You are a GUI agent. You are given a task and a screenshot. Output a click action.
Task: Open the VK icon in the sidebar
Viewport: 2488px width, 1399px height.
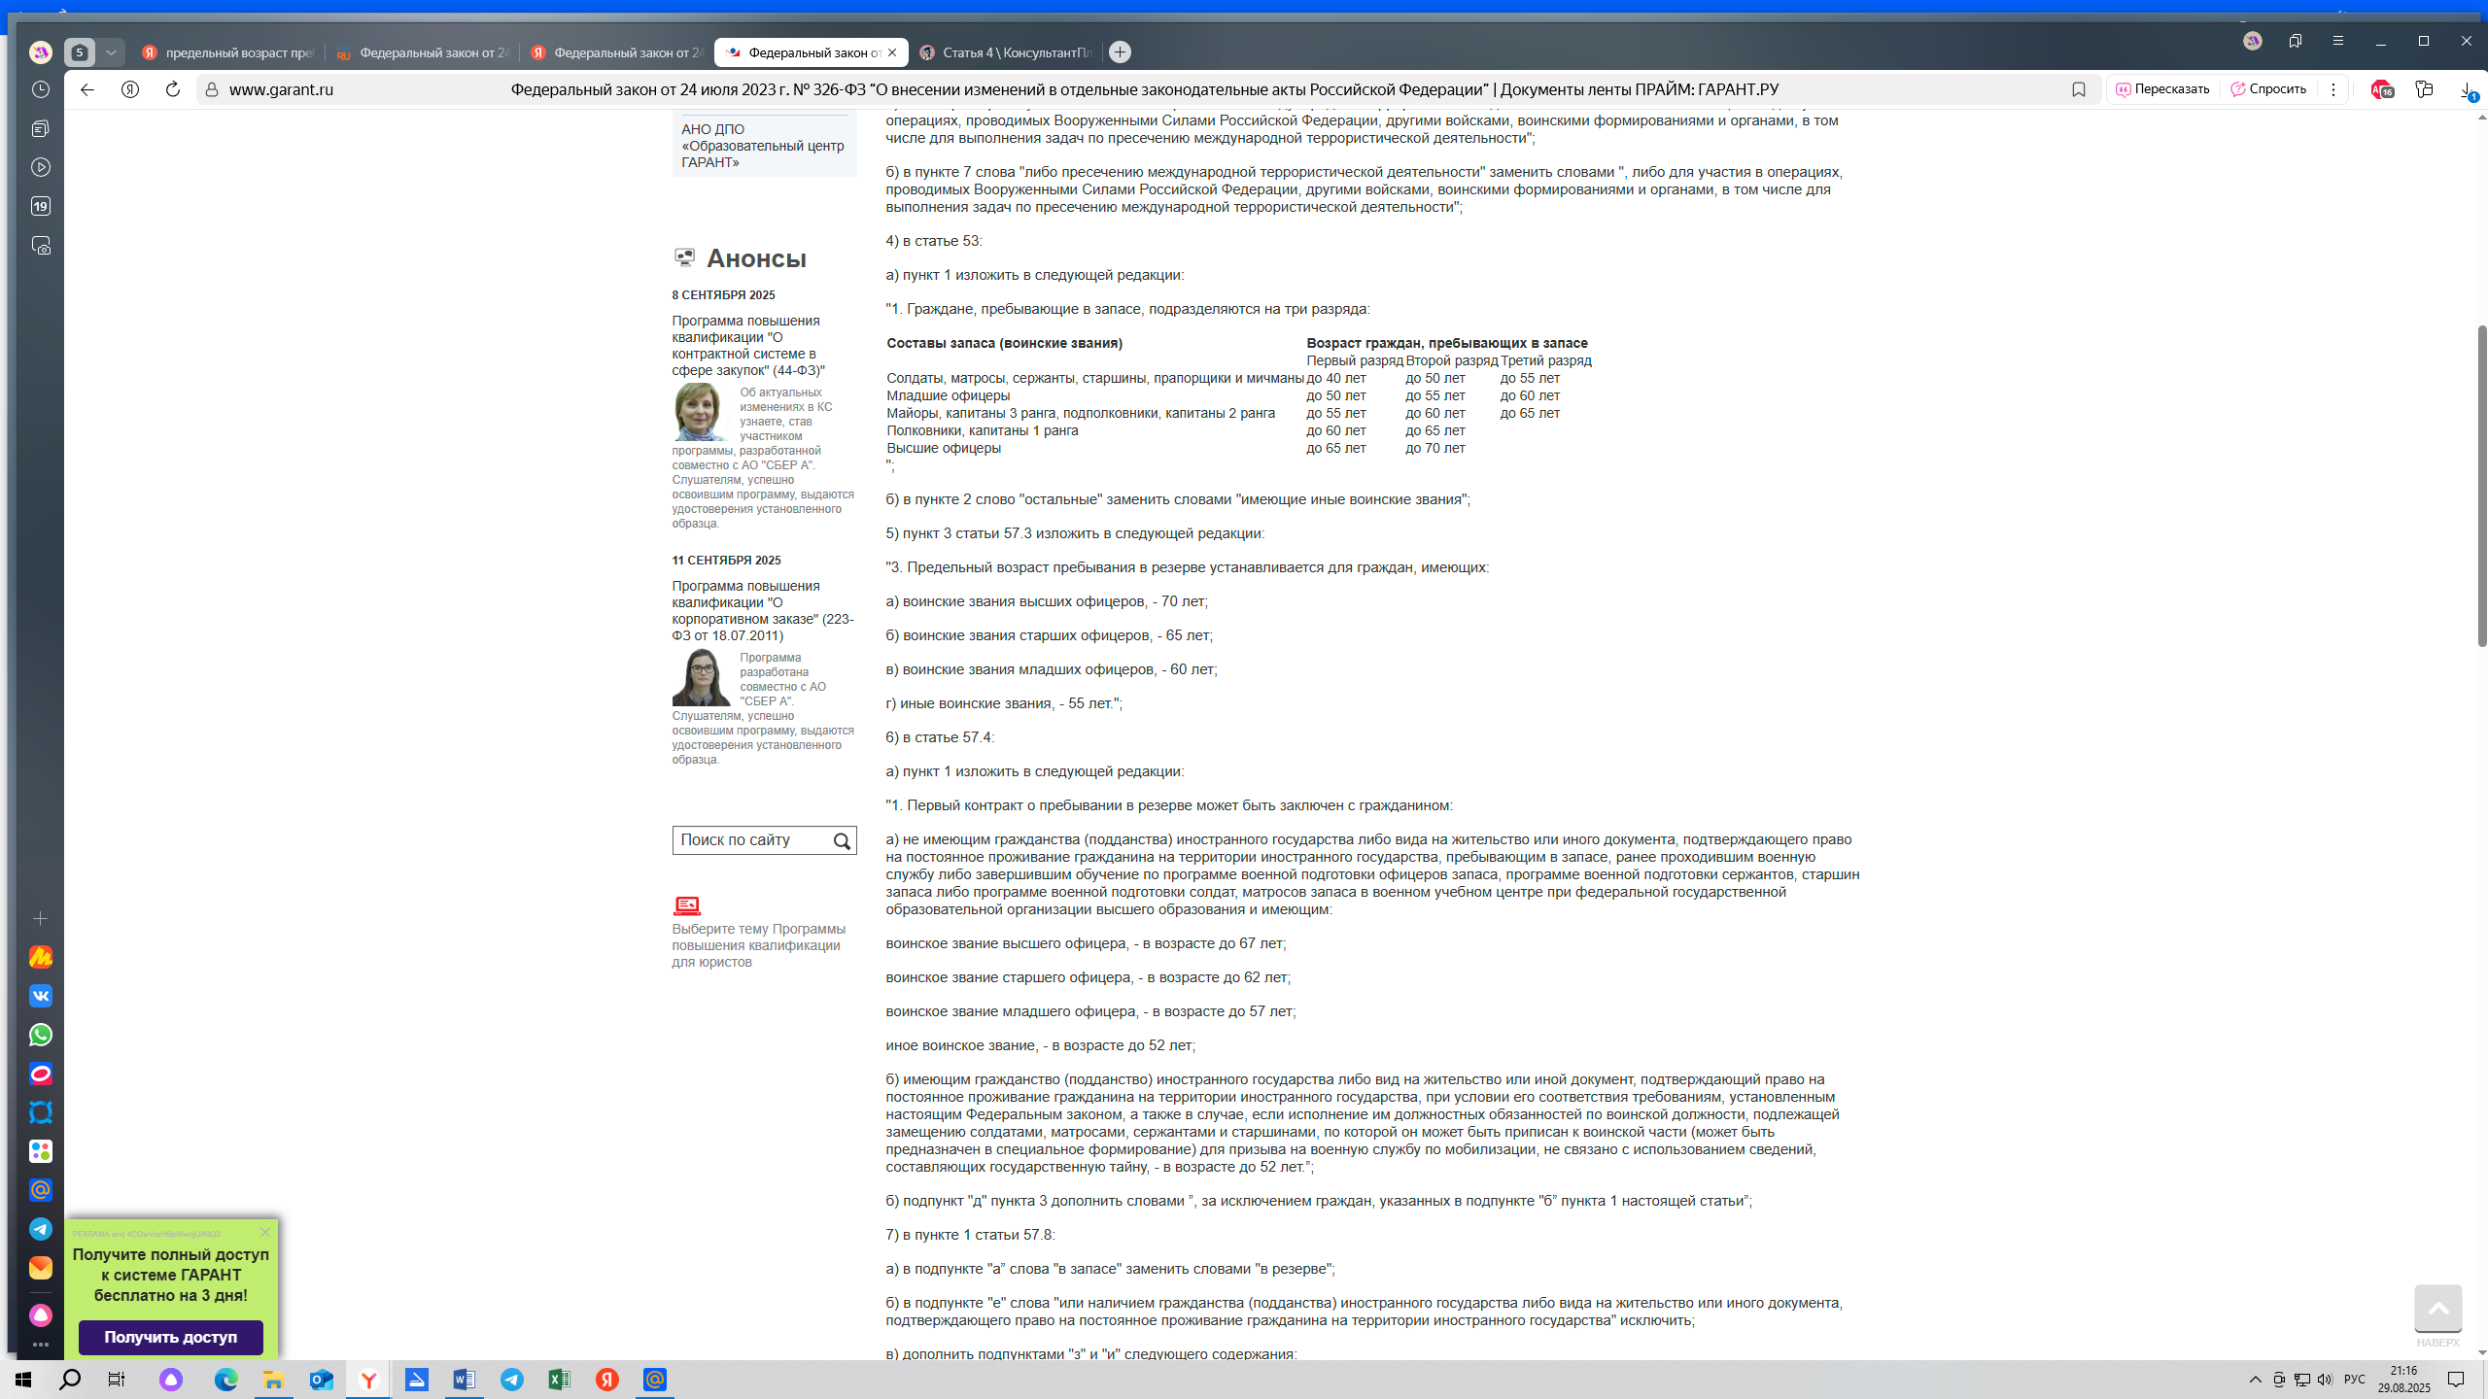pyautogui.click(x=41, y=996)
